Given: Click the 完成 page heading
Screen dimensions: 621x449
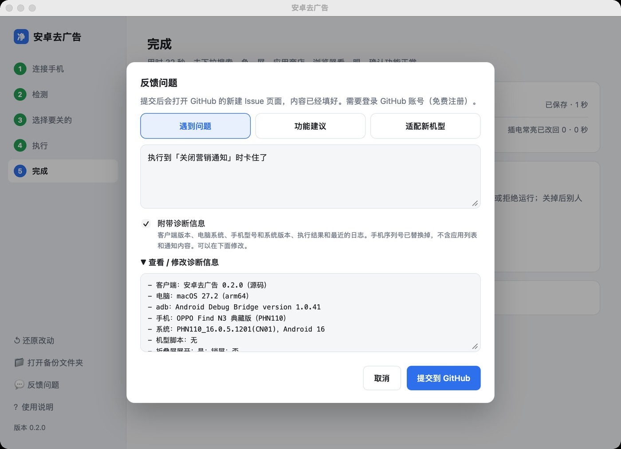Looking at the screenshot, I should tap(159, 44).
